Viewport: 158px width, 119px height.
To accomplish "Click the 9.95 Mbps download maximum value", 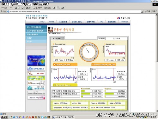I will click(98, 94).
